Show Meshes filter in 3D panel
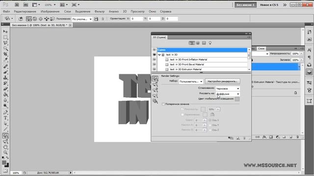This screenshot has height=176, width=314. pyautogui.click(x=198, y=43)
